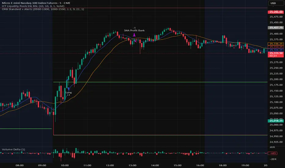Viewport: 285px width, 168px height.
Task: Select the ORB Standard + Alerts indicator legend
Action: coord(43,9)
